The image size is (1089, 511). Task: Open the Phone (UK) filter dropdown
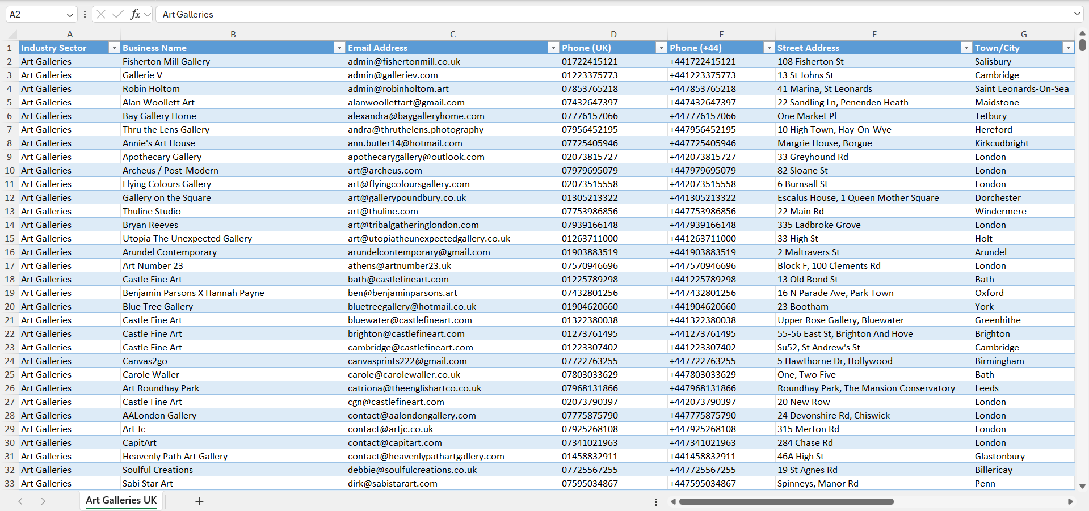pyautogui.click(x=661, y=48)
